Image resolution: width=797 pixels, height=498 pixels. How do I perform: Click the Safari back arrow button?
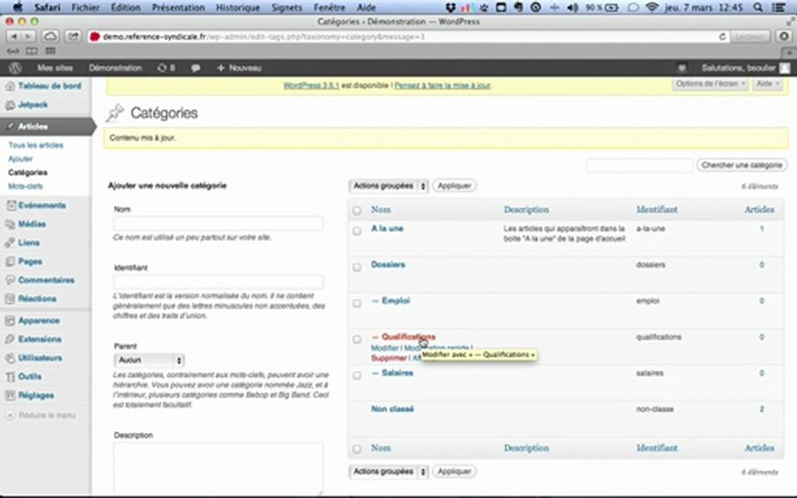(14, 37)
